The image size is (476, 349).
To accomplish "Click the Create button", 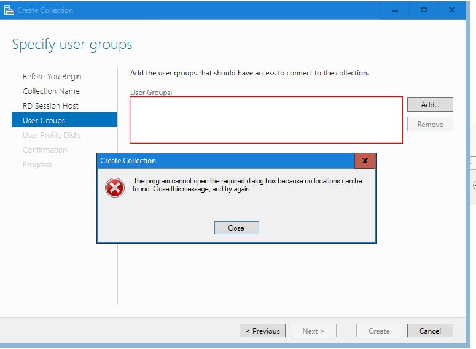I will point(379,331).
